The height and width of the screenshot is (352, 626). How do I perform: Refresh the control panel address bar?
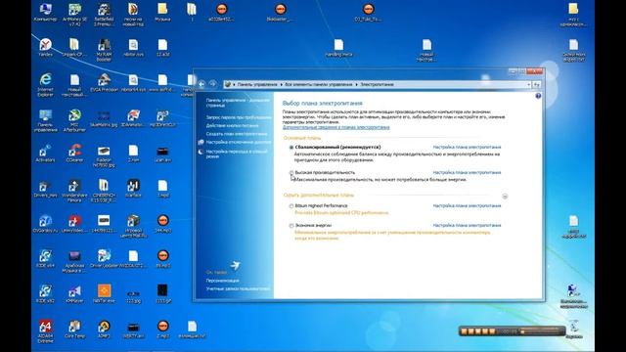click(537, 85)
